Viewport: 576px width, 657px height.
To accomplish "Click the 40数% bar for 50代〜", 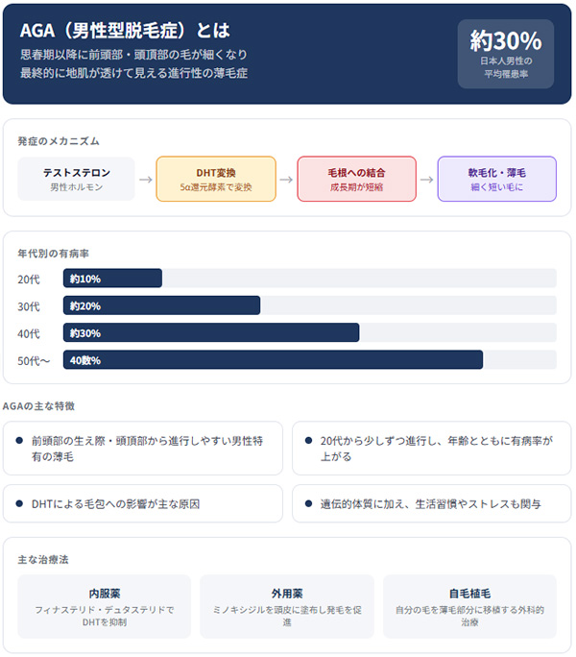I will [273, 360].
